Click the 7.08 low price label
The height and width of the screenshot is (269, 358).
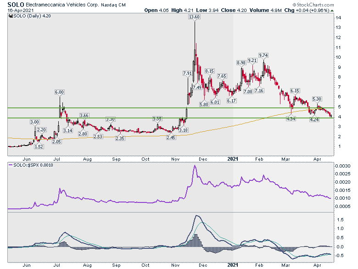pyautogui.click(x=248, y=91)
